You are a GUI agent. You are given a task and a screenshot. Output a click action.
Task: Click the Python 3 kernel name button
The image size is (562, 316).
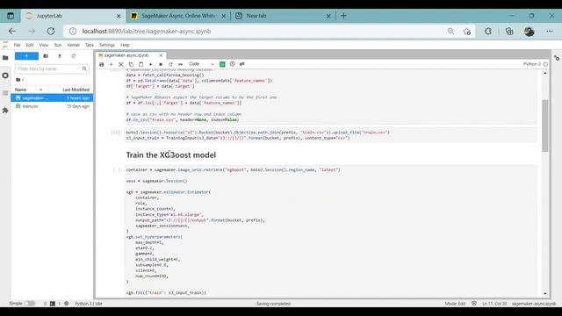click(532, 64)
